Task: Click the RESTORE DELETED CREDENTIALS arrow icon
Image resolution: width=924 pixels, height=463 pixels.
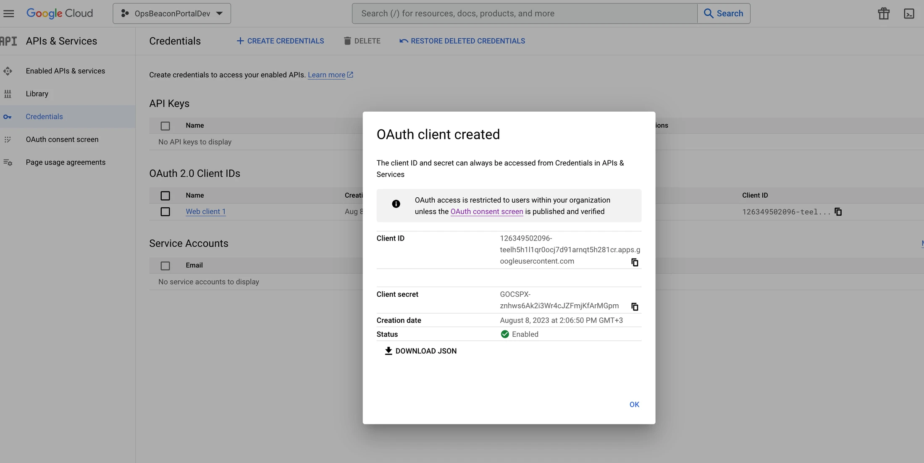Action: coord(403,41)
